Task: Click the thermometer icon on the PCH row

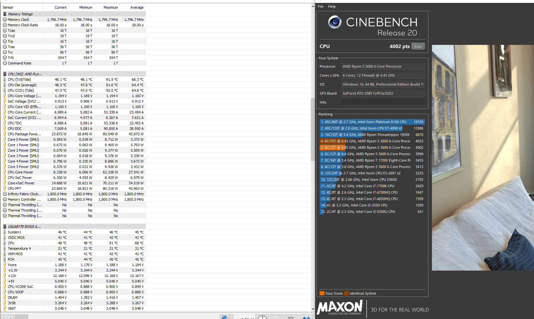Action: coord(5,259)
